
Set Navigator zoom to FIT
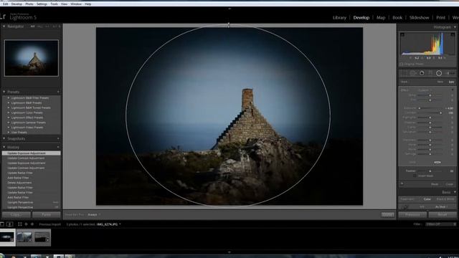click(x=32, y=27)
